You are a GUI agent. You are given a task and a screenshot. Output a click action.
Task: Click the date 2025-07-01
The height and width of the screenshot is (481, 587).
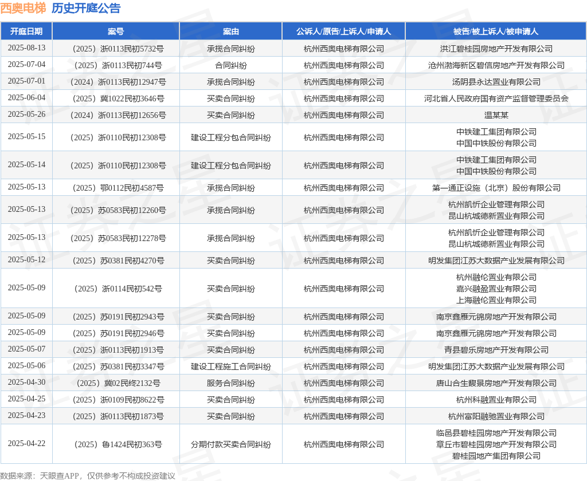click(x=26, y=81)
